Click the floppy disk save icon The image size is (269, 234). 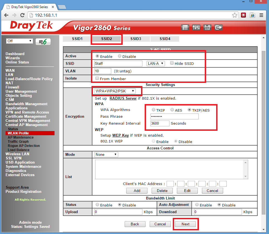(207, 28)
